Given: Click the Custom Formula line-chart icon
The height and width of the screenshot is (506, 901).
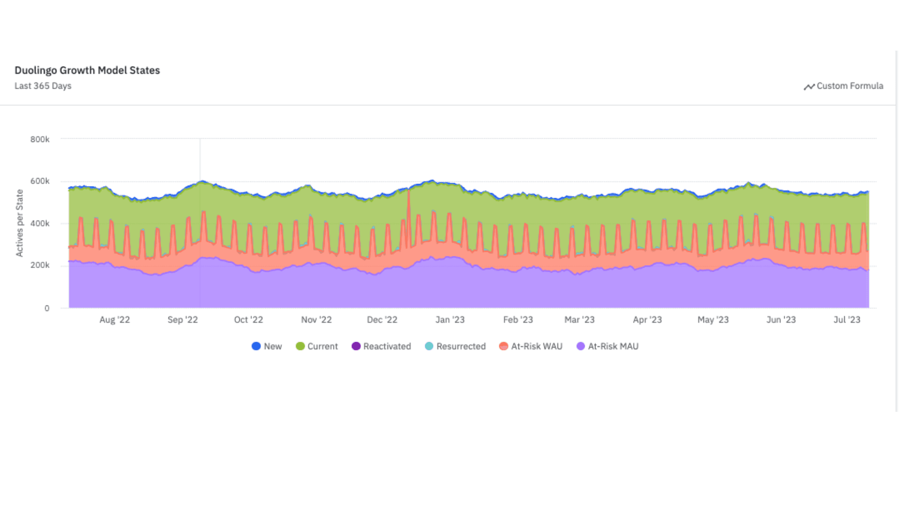Looking at the screenshot, I should click(809, 86).
